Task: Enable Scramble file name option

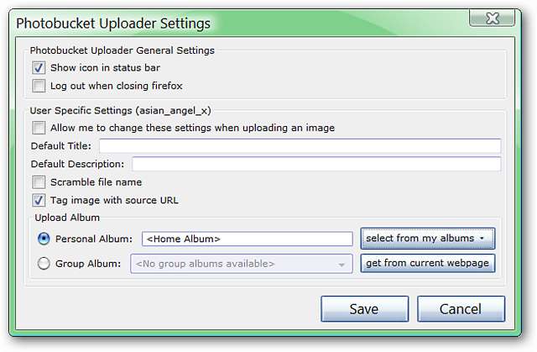Action: pos(39,182)
